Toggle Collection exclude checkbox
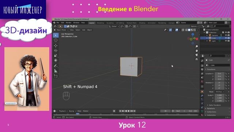The height and width of the screenshot is (132, 234). coord(223,33)
